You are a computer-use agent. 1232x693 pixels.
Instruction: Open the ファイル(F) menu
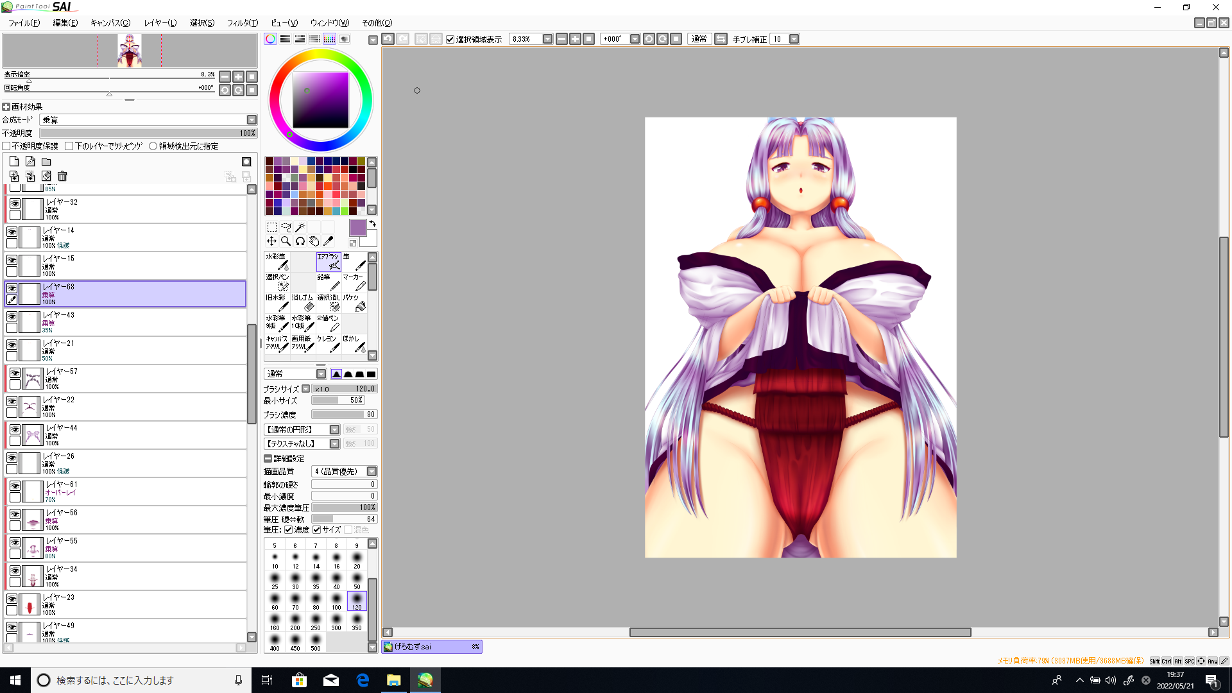point(24,23)
